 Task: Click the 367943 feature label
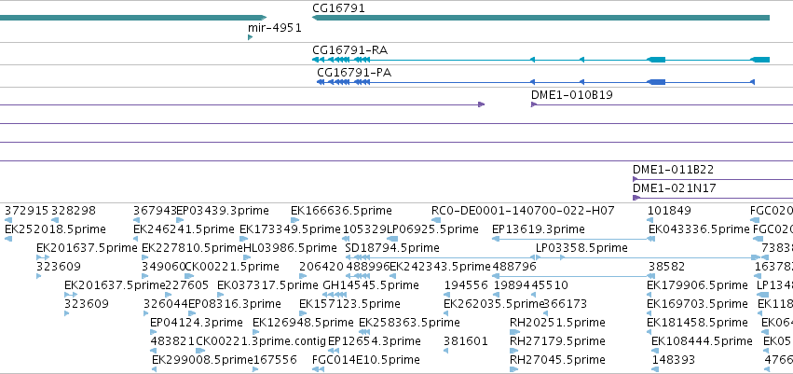155,211
